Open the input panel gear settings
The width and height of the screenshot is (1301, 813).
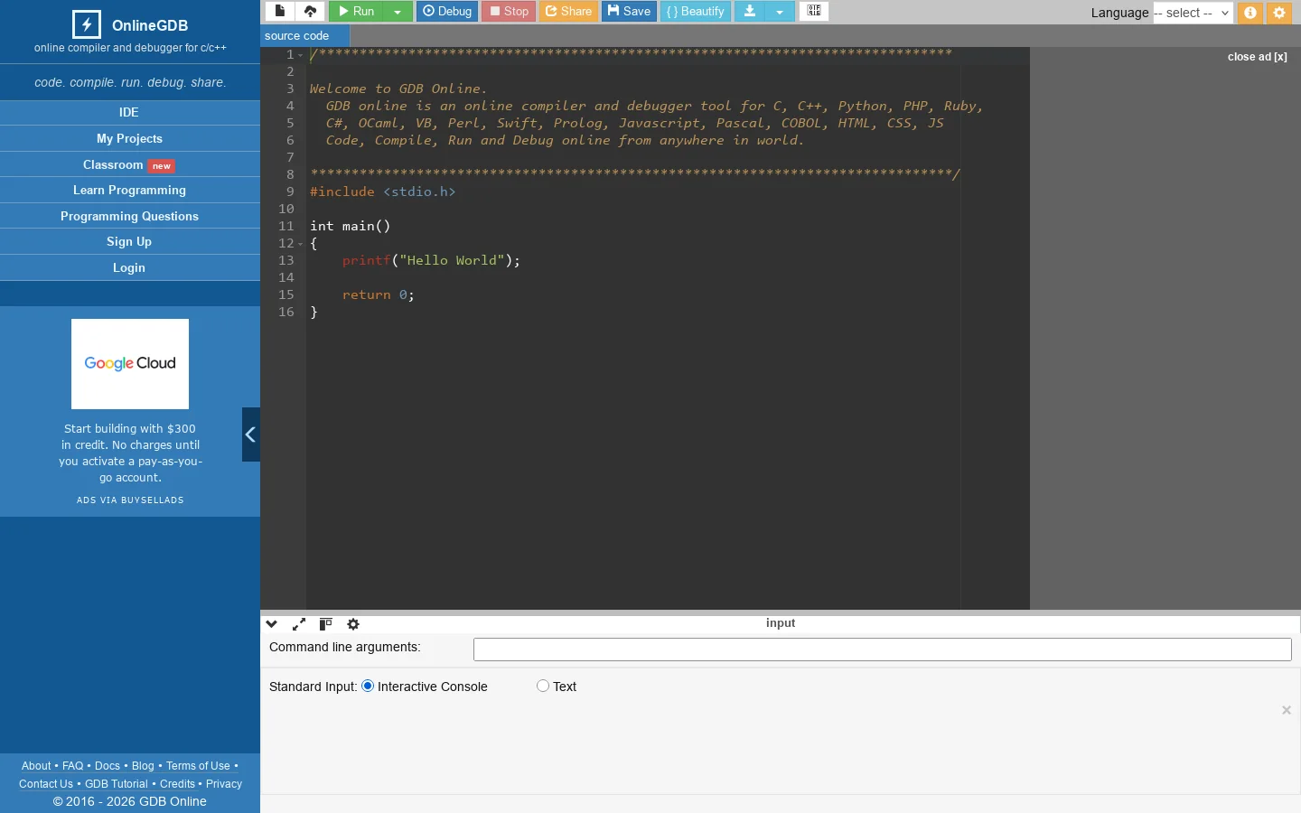353,624
